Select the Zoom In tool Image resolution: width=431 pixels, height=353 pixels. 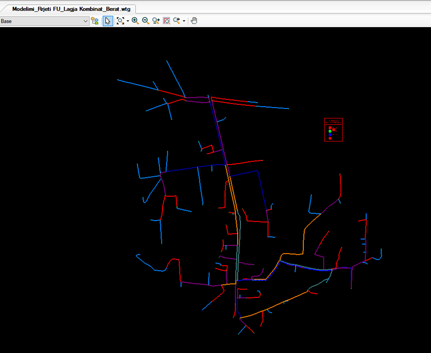coord(135,21)
